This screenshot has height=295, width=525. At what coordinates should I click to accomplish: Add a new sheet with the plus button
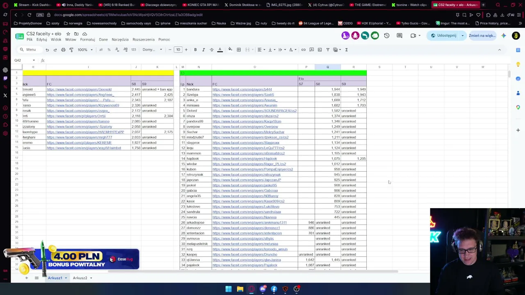tap(26, 278)
